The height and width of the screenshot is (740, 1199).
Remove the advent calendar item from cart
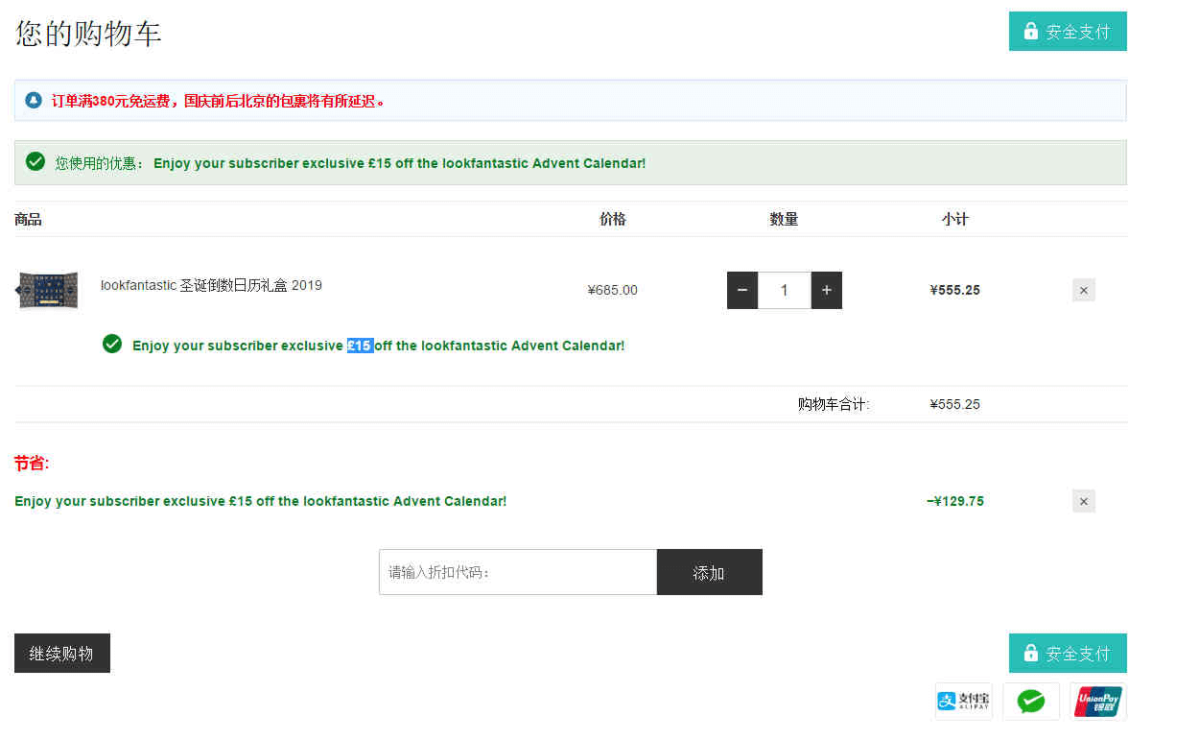pyautogui.click(x=1084, y=290)
